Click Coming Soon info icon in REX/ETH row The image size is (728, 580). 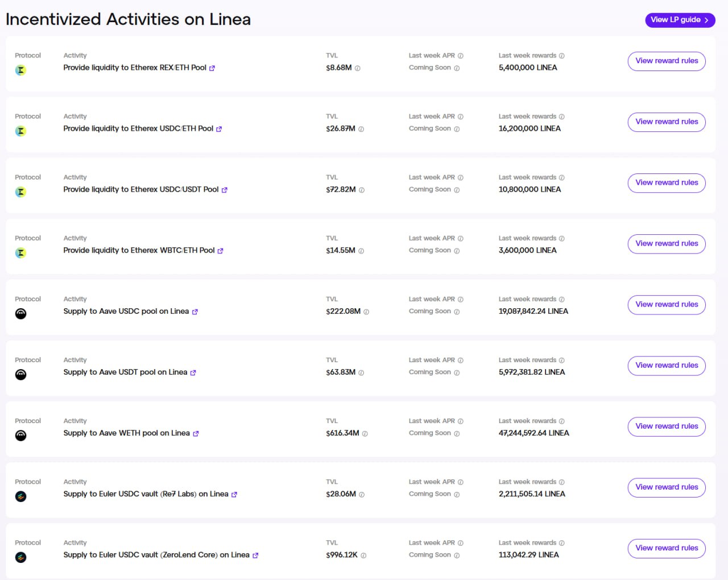pos(457,68)
